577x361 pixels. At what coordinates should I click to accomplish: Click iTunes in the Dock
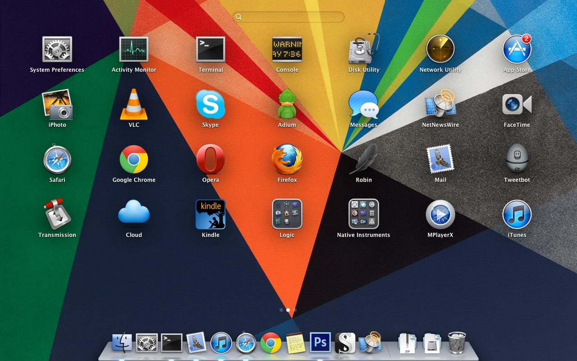[x=221, y=343]
